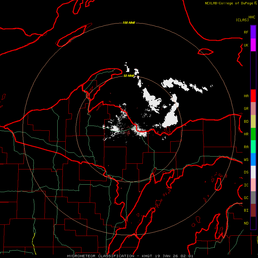Screen dimensions: 258x258
Task: Click the '19 JAN 26' date text
Action: 166,256
